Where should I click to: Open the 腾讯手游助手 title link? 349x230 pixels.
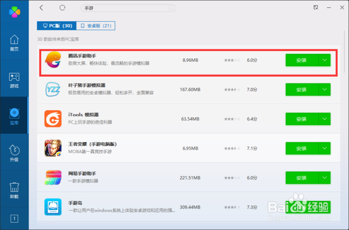pyautogui.click(x=82, y=56)
